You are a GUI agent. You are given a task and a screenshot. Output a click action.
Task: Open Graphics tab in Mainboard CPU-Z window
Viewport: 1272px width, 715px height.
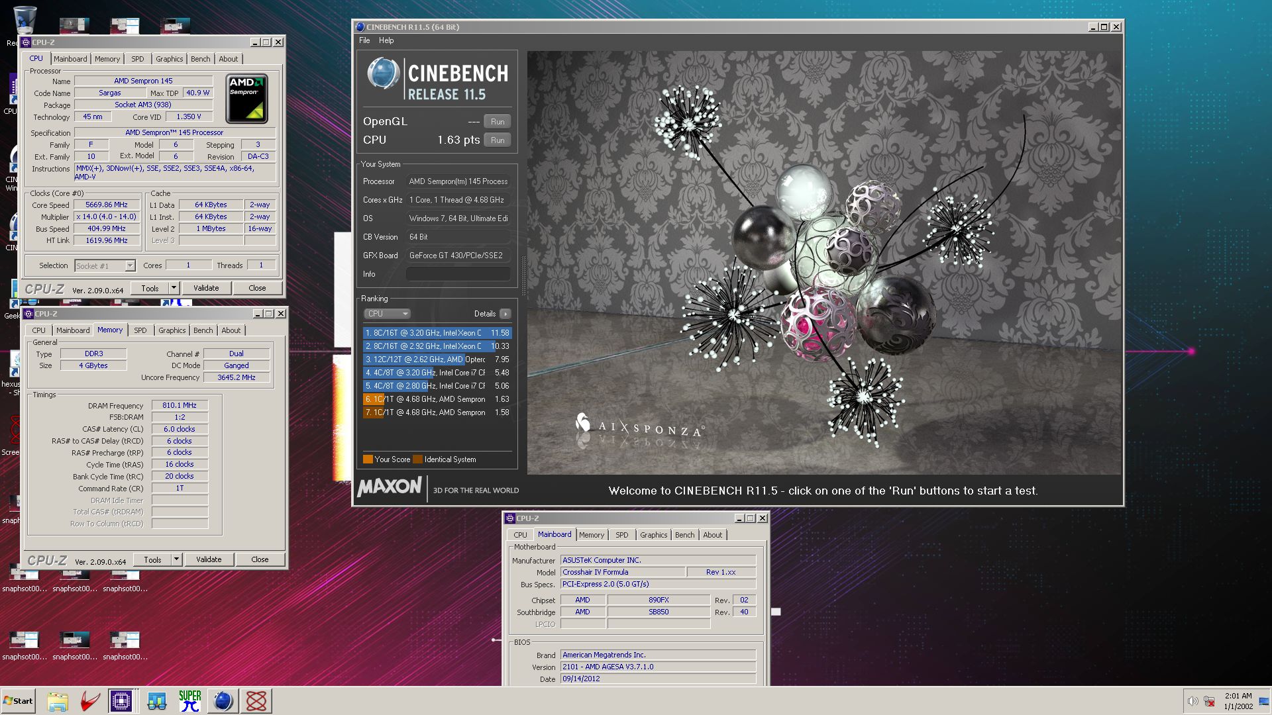click(x=654, y=535)
